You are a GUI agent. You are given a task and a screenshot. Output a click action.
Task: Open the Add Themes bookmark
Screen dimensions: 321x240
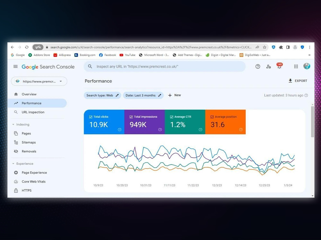click(x=187, y=55)
